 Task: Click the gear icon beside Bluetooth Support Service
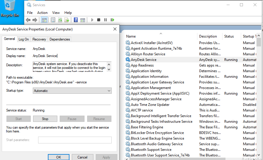click(128, 149)
